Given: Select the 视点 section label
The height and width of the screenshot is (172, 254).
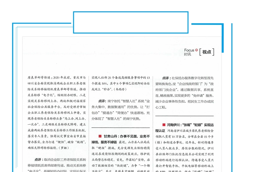Looking at the screenshot, I should pyautogui.click(x=207, y=52).
